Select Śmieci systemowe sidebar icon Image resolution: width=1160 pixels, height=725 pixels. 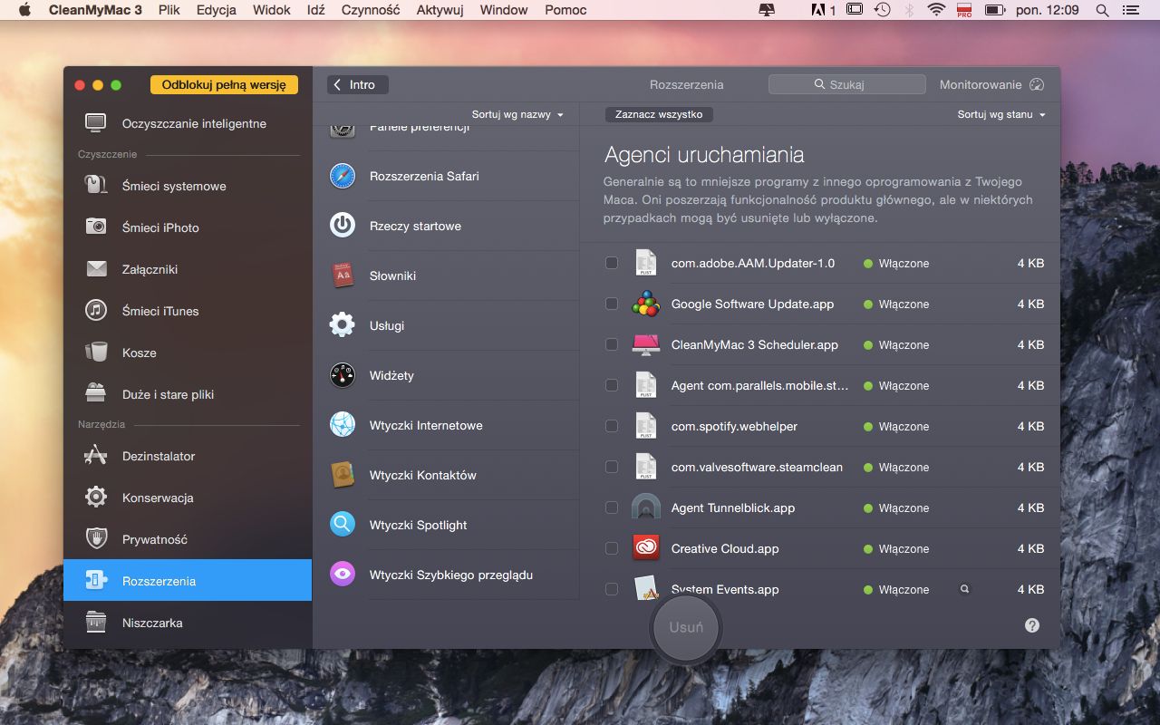click(95, 186)
